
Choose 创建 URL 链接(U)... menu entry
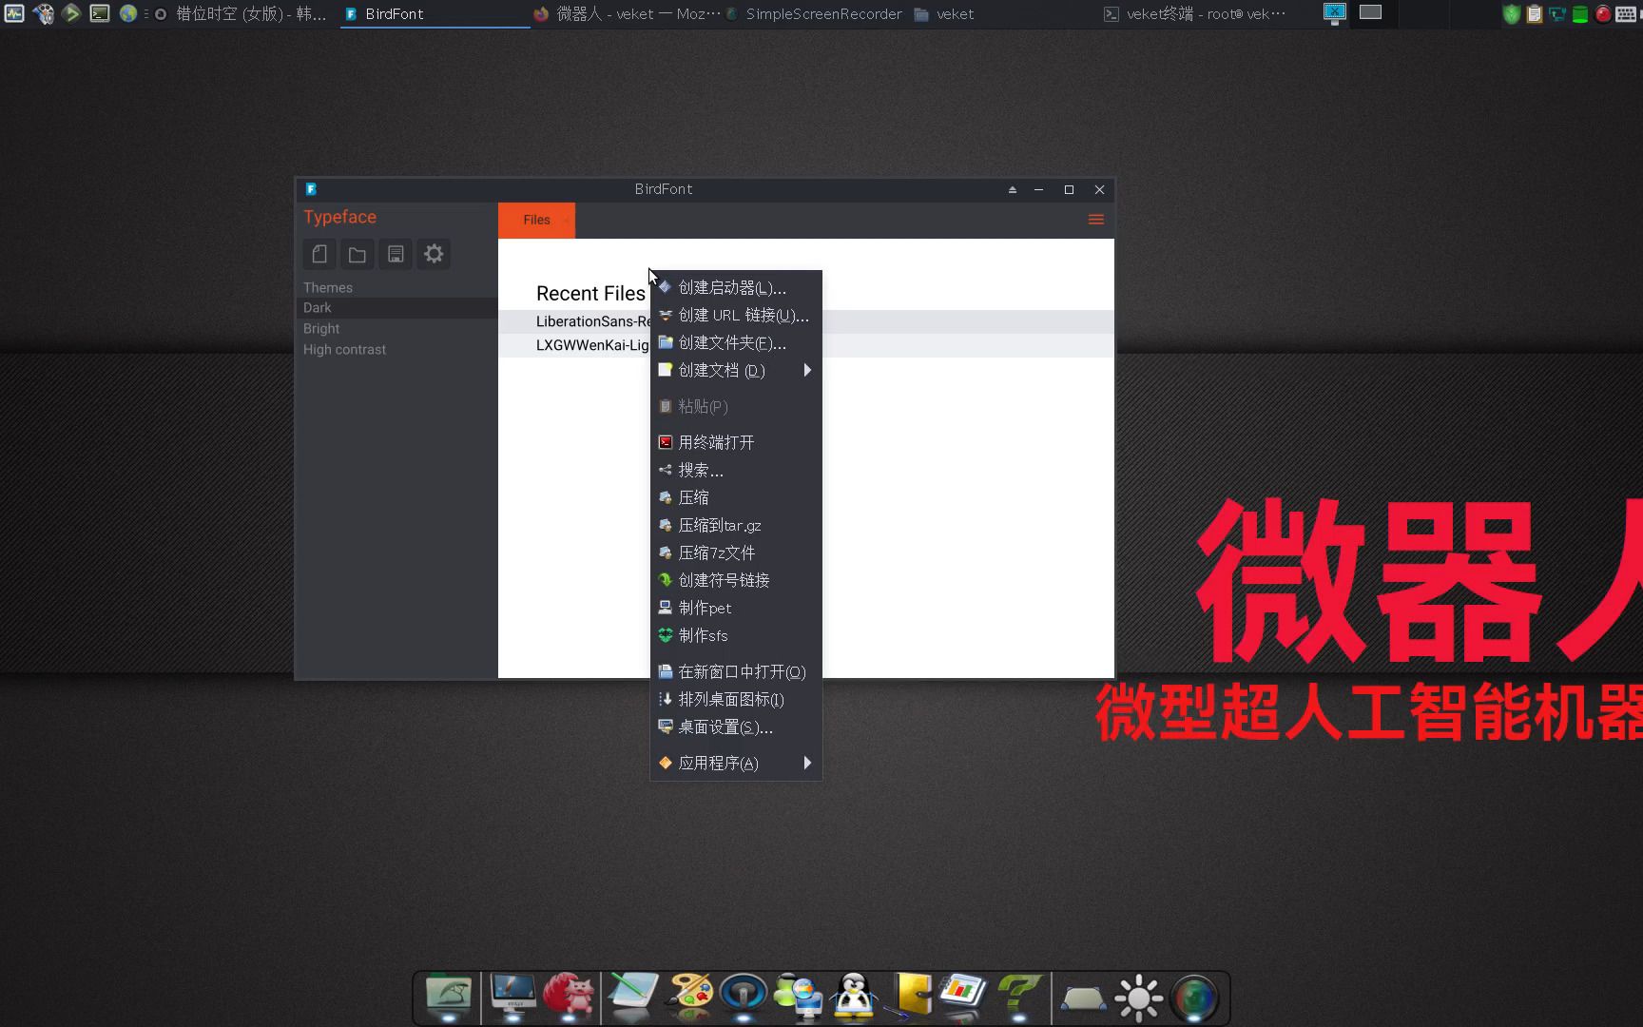point(736,315)
